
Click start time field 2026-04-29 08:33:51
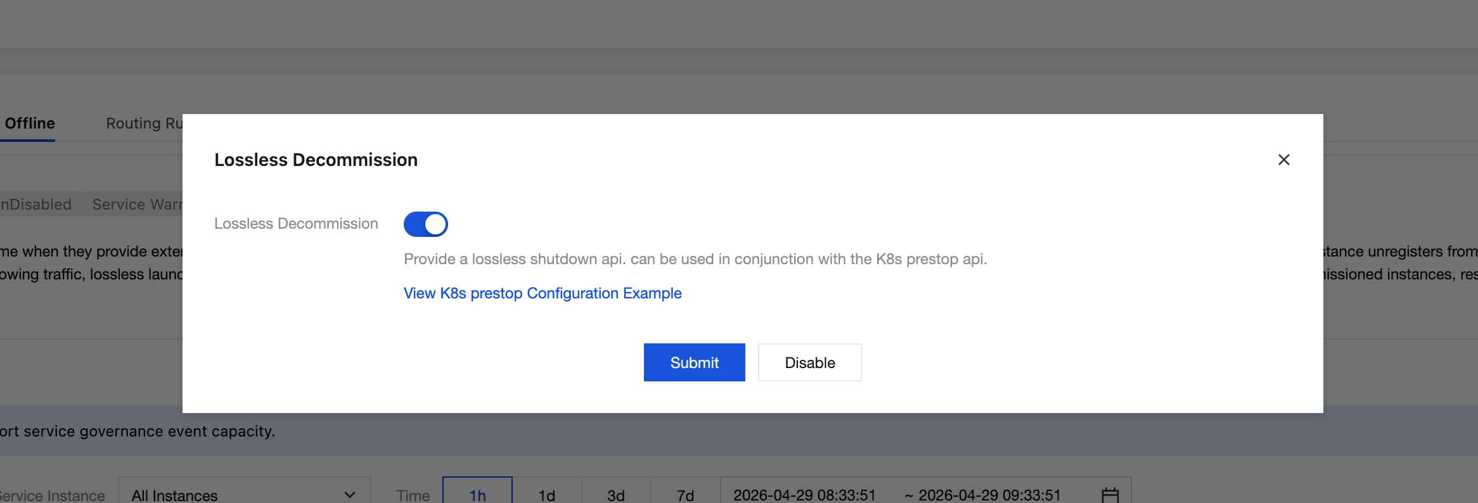[804, 495]
